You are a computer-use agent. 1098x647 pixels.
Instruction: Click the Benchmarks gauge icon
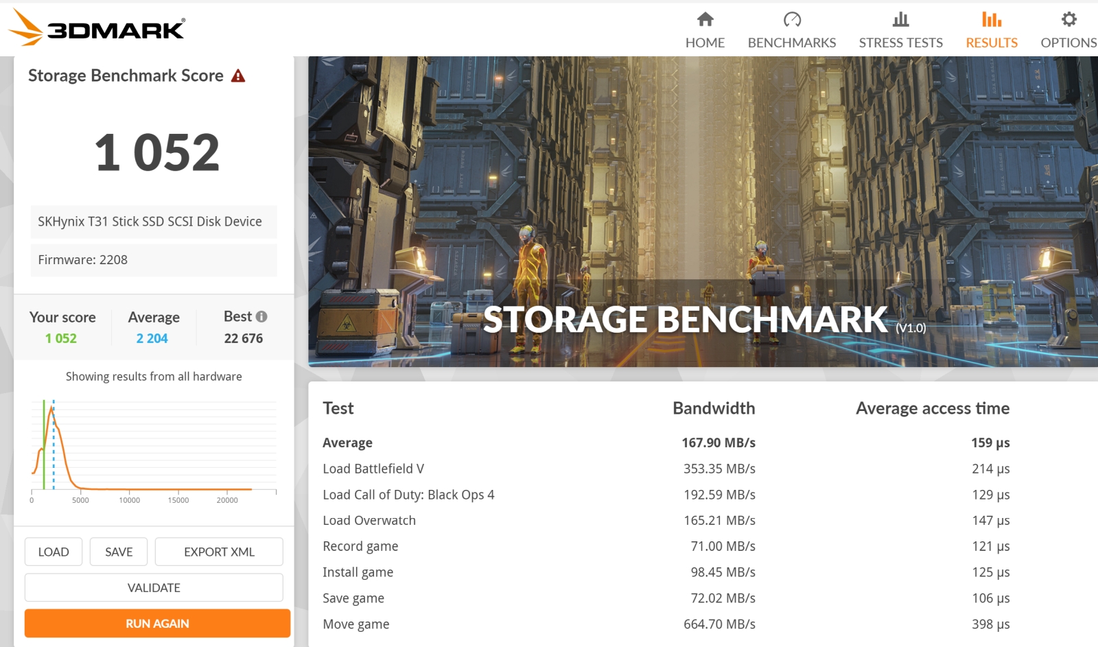pos(792,19)
